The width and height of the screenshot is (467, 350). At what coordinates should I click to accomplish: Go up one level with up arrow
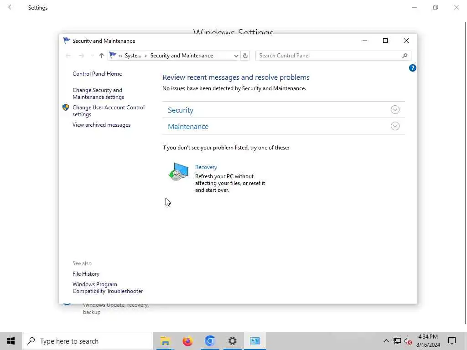(102, 56)
